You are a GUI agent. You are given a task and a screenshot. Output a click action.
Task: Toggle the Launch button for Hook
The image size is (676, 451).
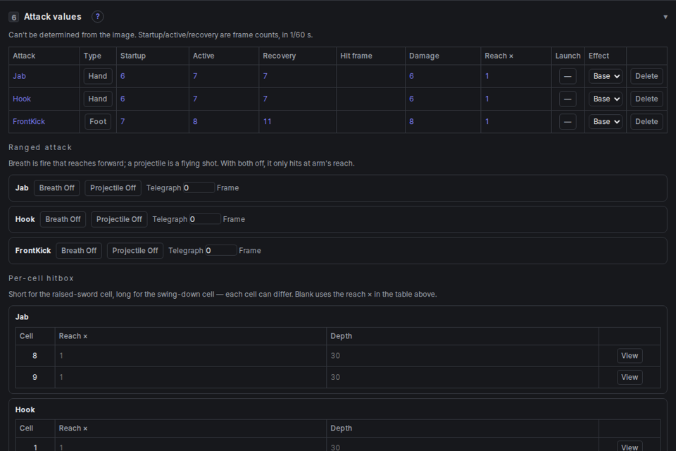tap(568, 99)
